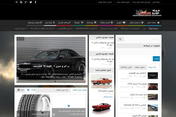Click the top bar search magnifier icon
176x117 pixels.
[x=16, y=2]
